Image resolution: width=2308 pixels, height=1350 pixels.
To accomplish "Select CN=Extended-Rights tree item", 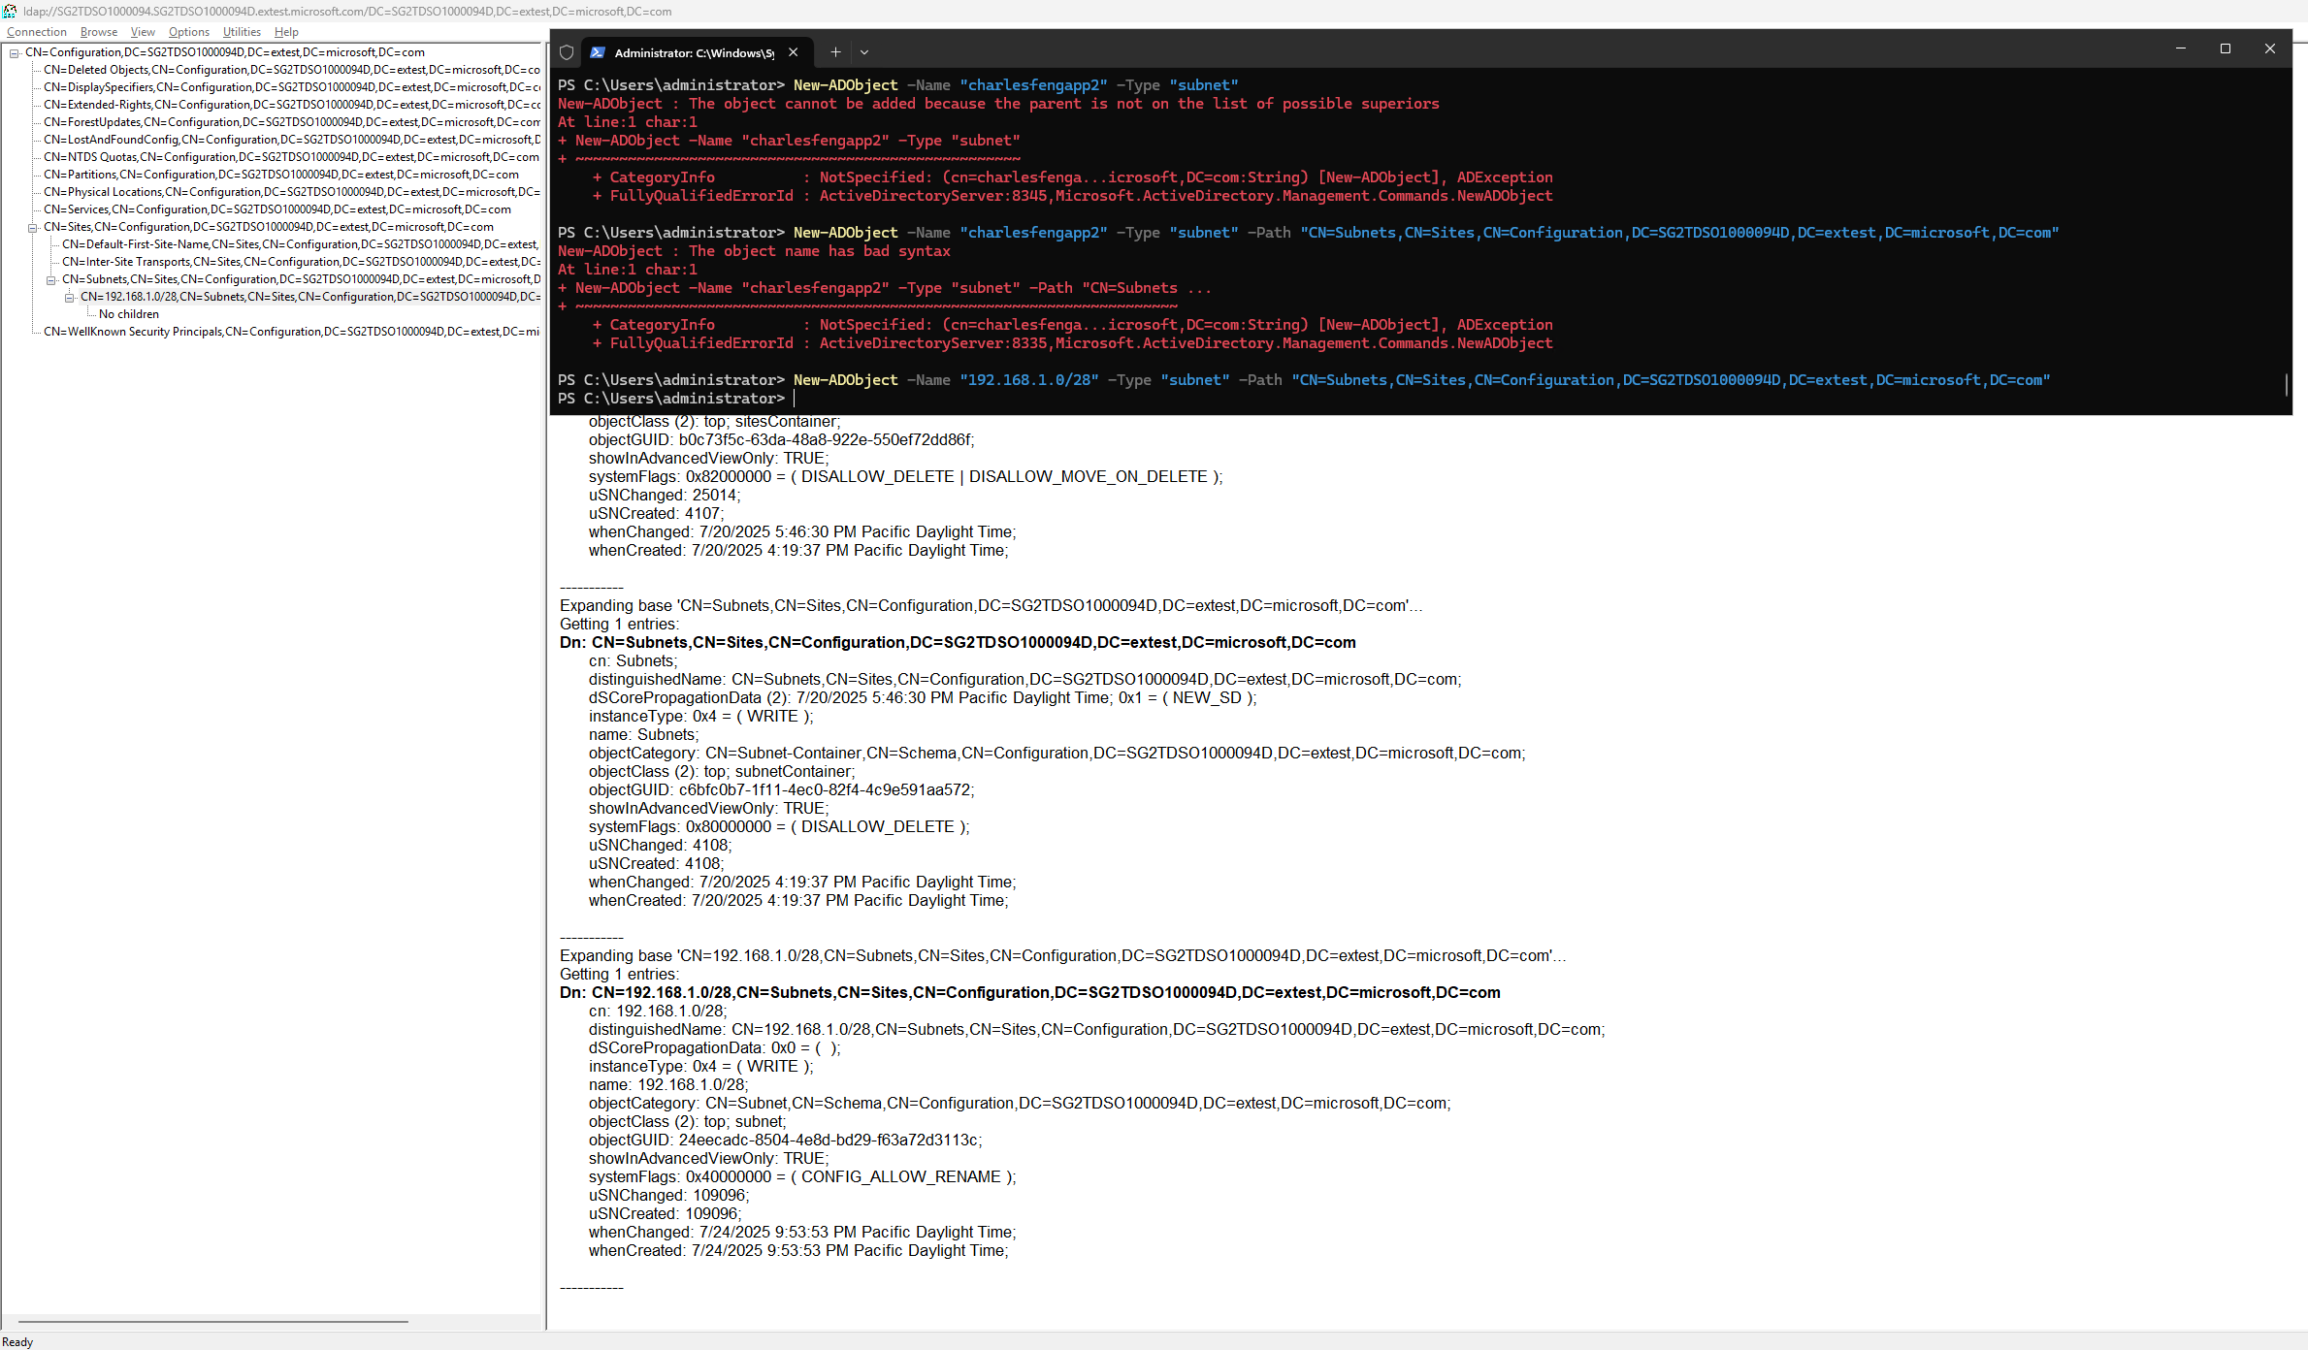I will click(x=291, y=105).
